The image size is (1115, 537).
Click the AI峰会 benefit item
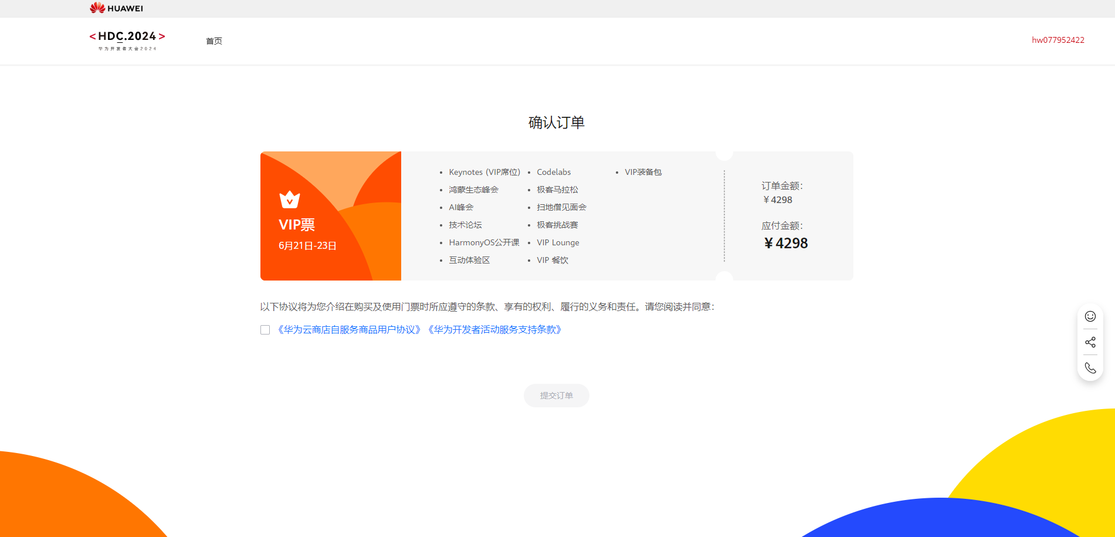(461, 207)
